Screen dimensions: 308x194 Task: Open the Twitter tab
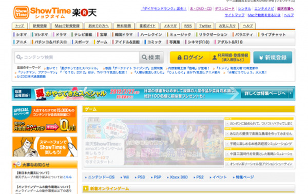(x=205, y=26)
